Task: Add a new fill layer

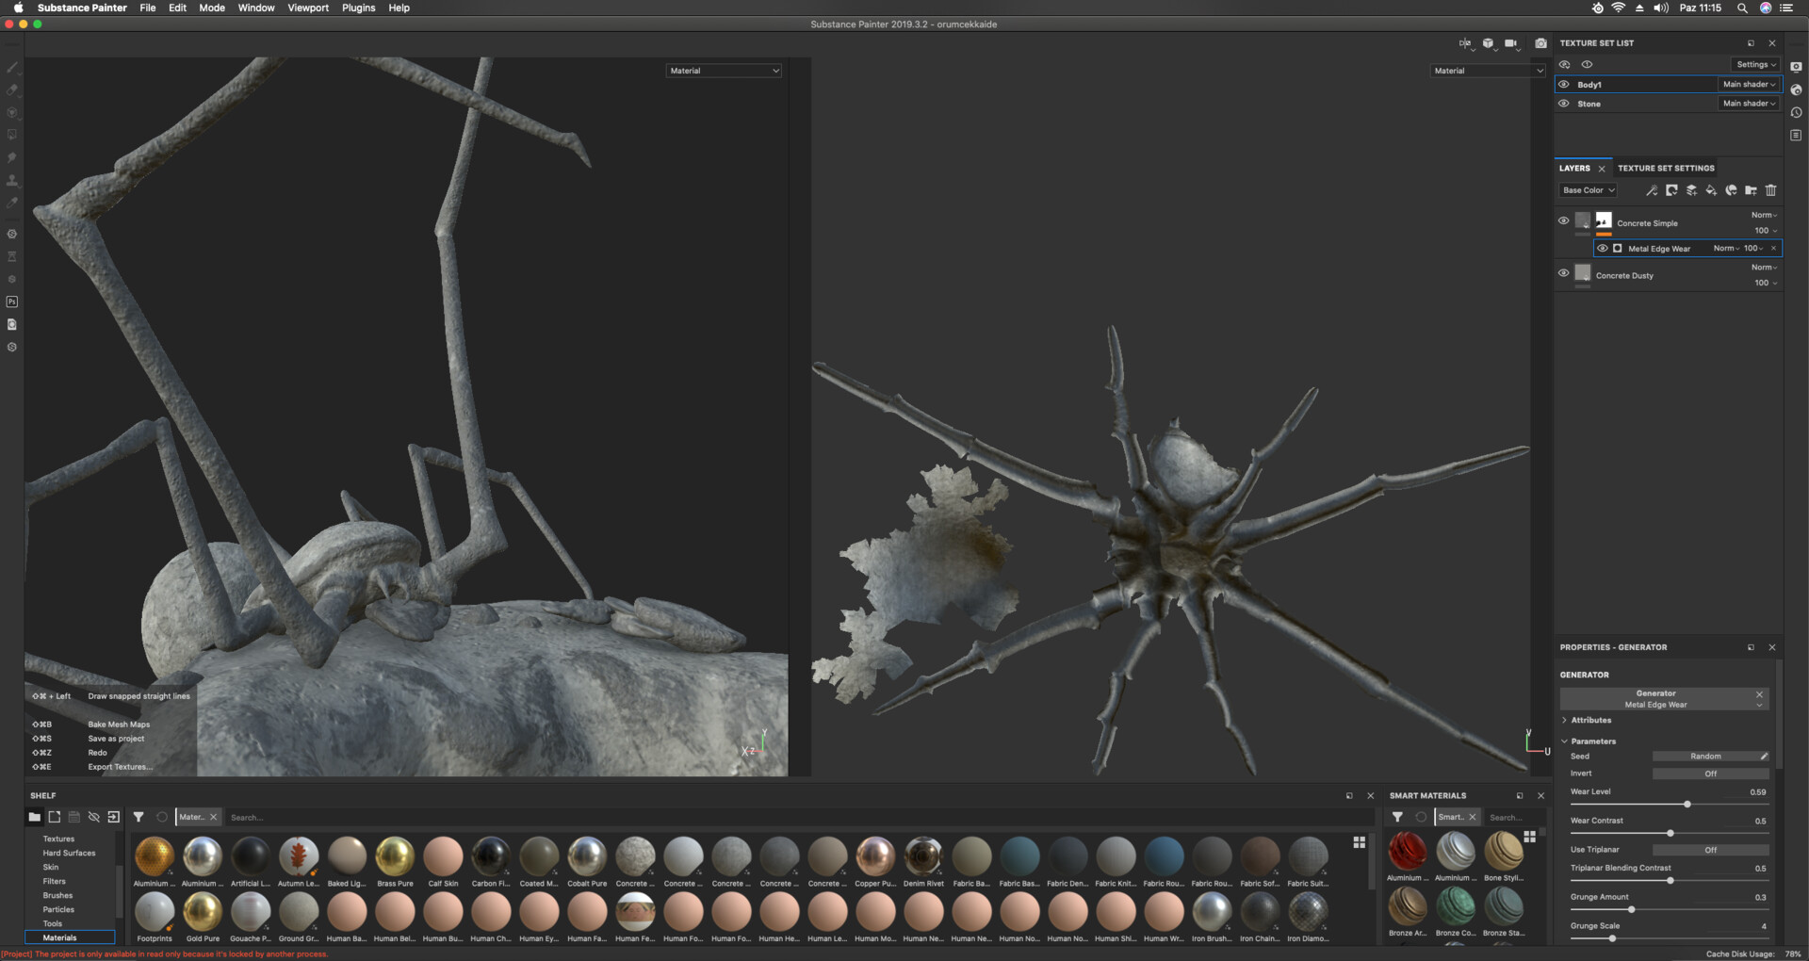Action: click(1711, 190)
